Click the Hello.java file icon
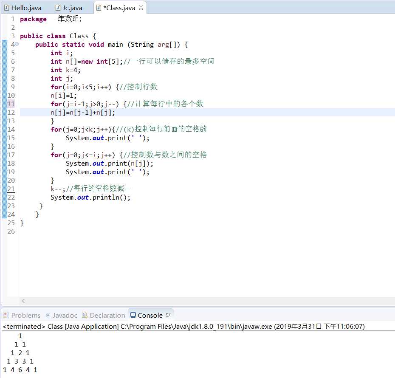Screen dimensions: 395x378 click(x=6, y=8)
